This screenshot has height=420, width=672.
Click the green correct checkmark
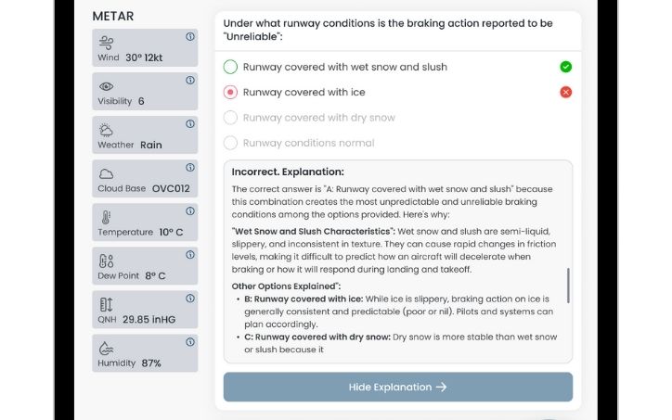tap(566, 67)
